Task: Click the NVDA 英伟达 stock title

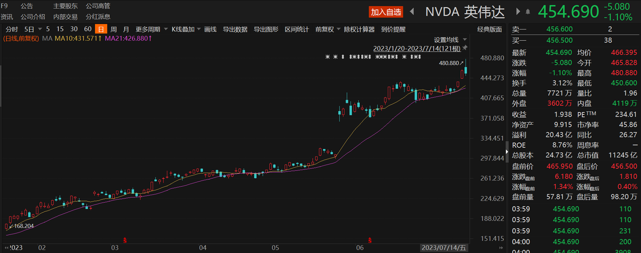Action: click(465, 12)
